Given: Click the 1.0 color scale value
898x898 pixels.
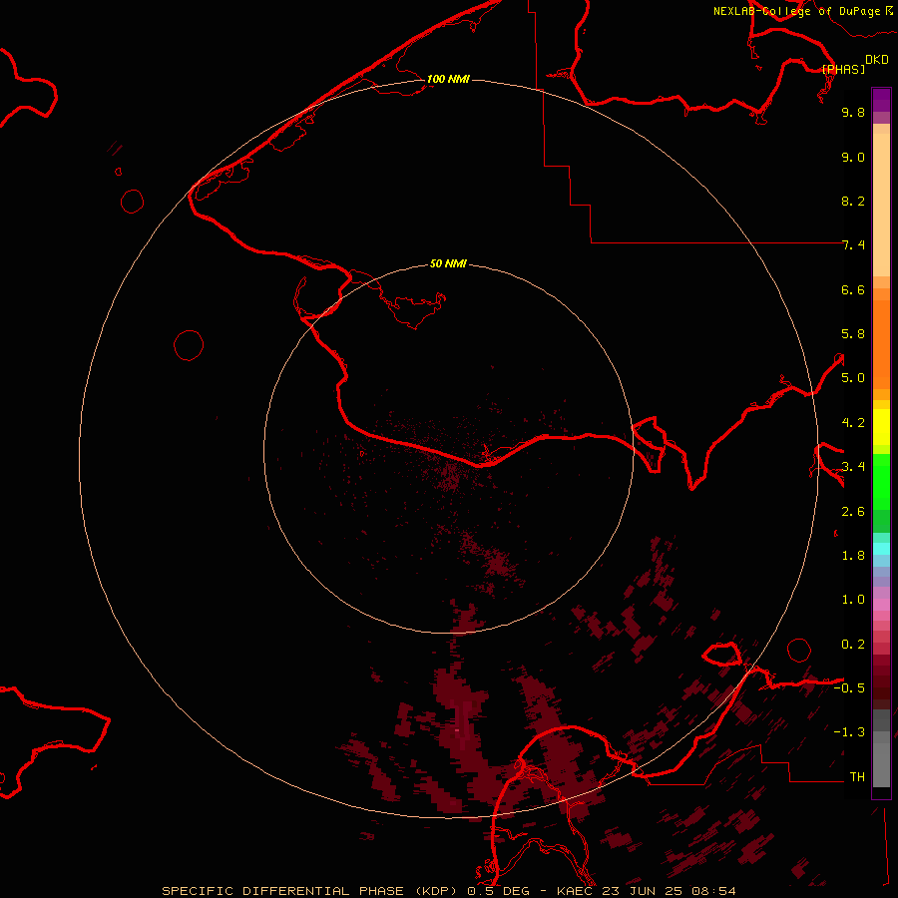Looking at the screenshot, I should tap(853, 600).
